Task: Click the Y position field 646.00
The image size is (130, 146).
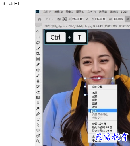Action: pos(101,19)
